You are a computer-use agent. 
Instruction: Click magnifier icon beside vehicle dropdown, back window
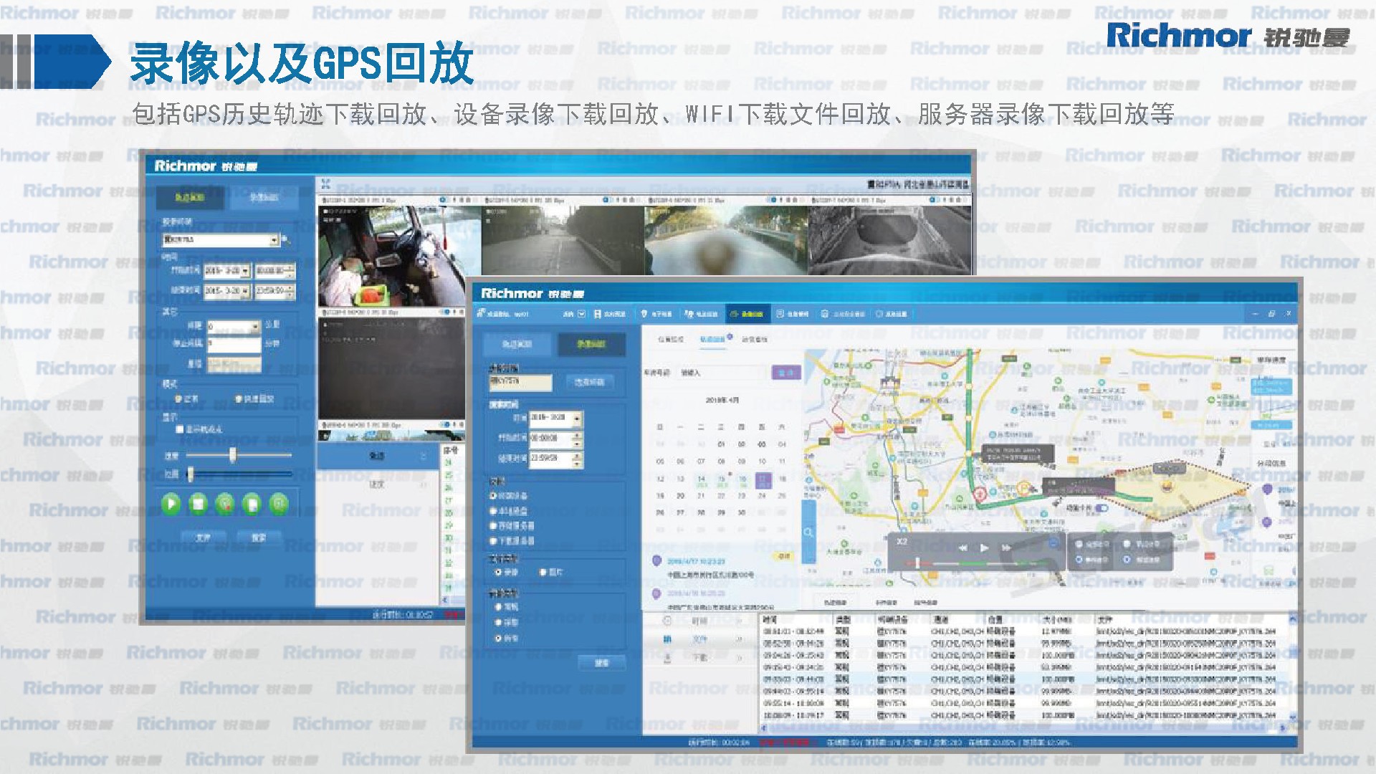pos(286,239)
